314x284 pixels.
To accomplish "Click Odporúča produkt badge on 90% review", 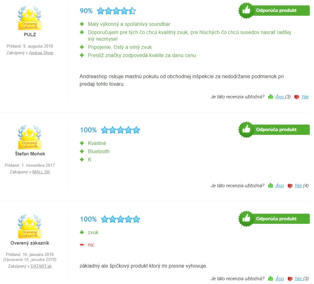I will click(x=274, y=10).
